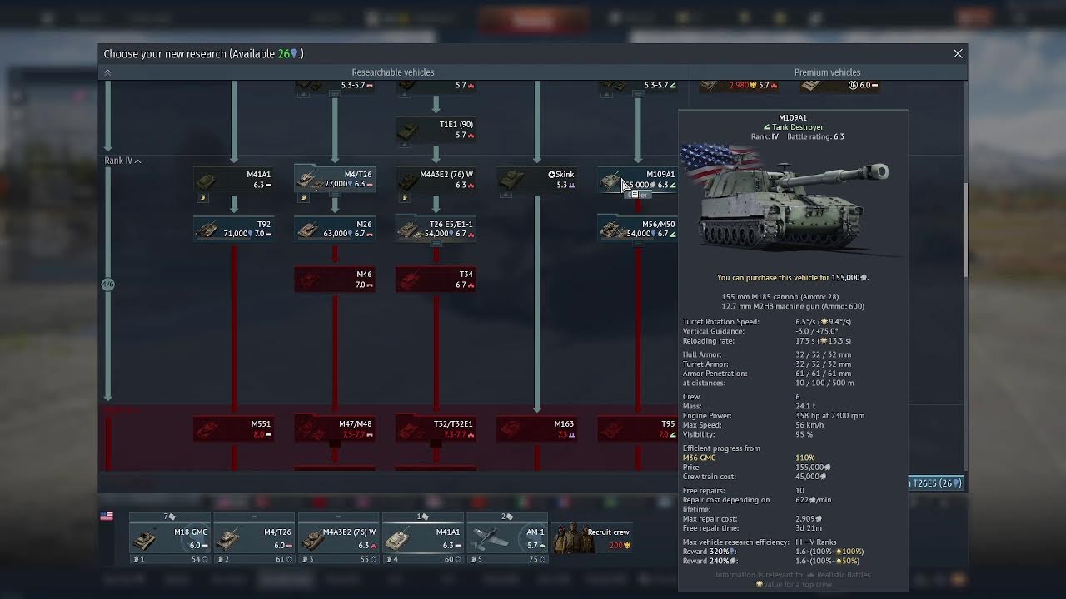The height and width of the screenshot is (599, 1066).
Task: Choose the M26 tank card
Action: click(x=335, y=230)
